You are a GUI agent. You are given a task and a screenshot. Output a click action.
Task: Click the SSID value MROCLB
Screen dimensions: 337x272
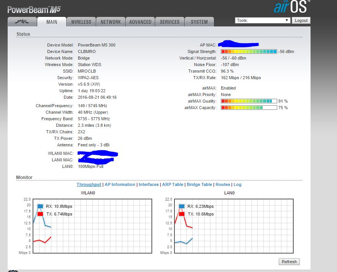click(87, 71)
